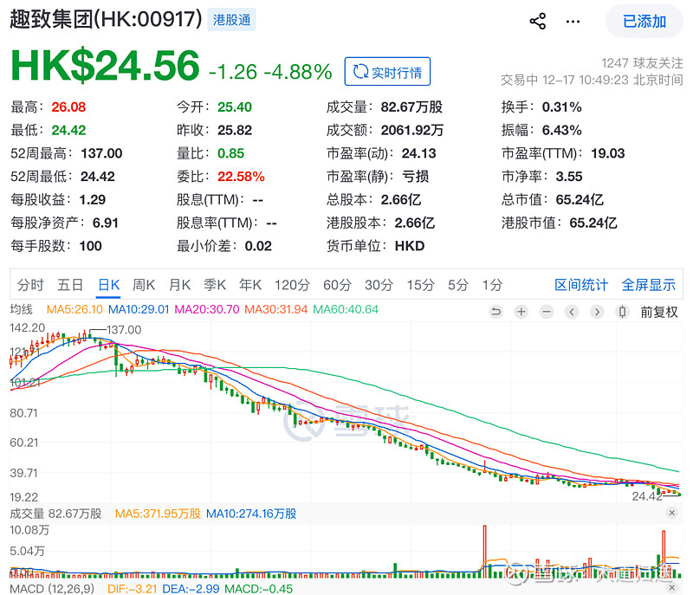
Task: Open the 季K chart tab
Action: pos(215,285)
